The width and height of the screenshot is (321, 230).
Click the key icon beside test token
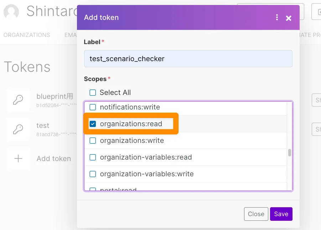(18, 129)
